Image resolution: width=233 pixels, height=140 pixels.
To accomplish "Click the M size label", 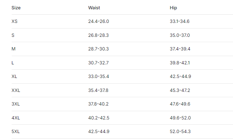I will click(14, 49).
